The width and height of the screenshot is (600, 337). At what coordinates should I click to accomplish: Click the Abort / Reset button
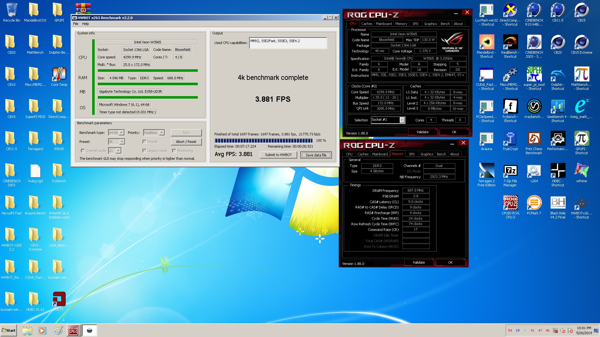[x=186, y=142]
